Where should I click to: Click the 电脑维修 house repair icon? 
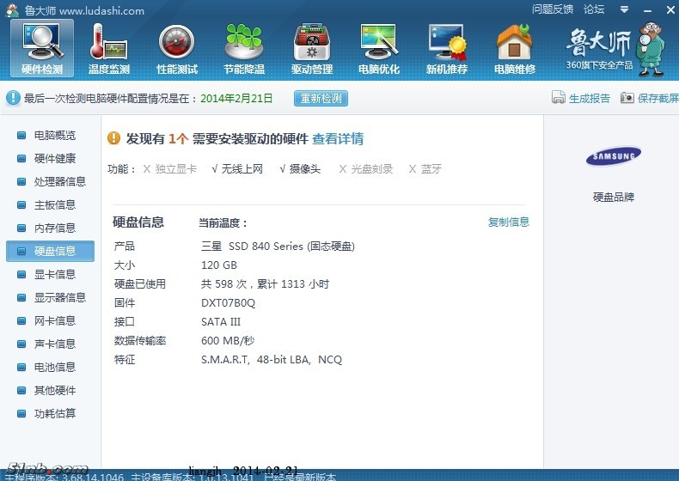pyautogui.click(x=514, y=47)
